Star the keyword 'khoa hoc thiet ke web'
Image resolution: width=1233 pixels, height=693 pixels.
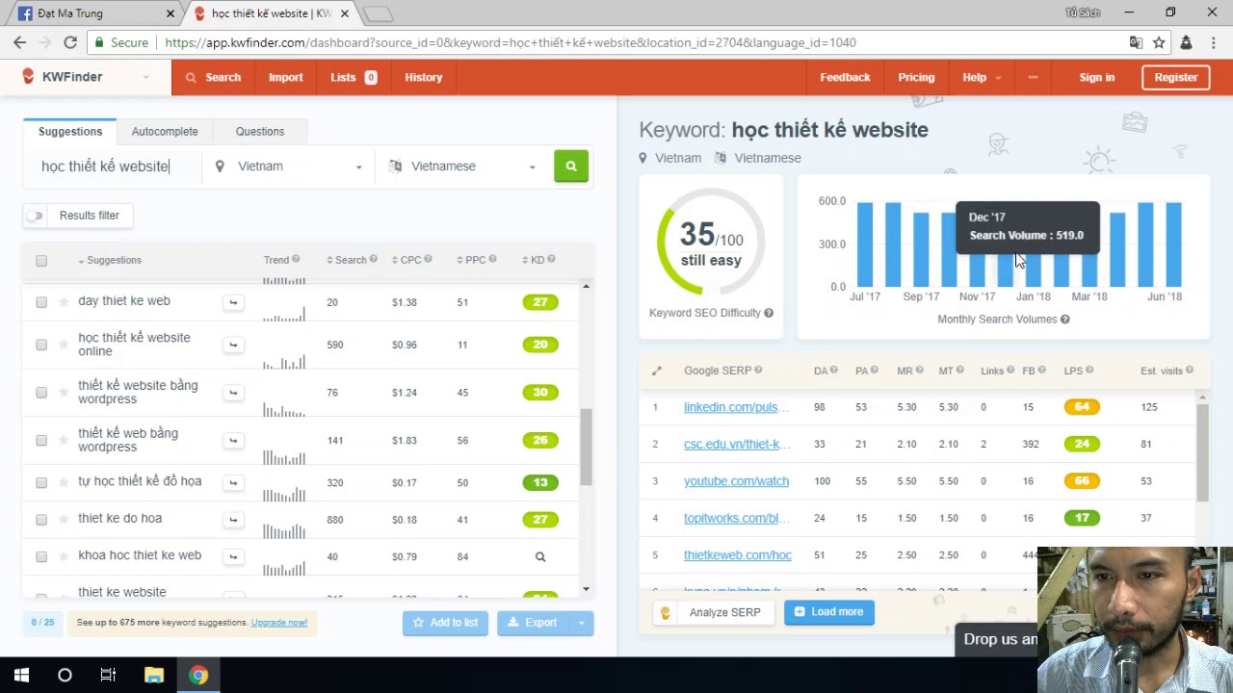(63, 556)
